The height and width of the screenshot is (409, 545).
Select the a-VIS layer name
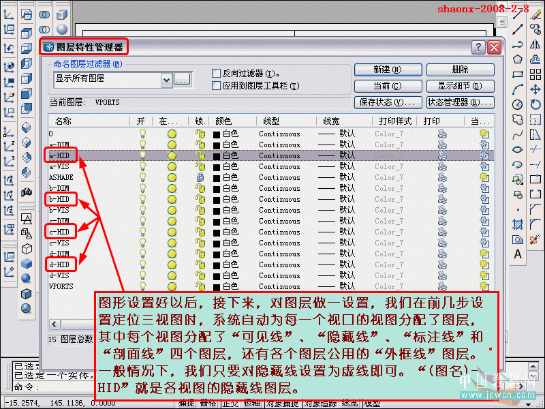59,166
